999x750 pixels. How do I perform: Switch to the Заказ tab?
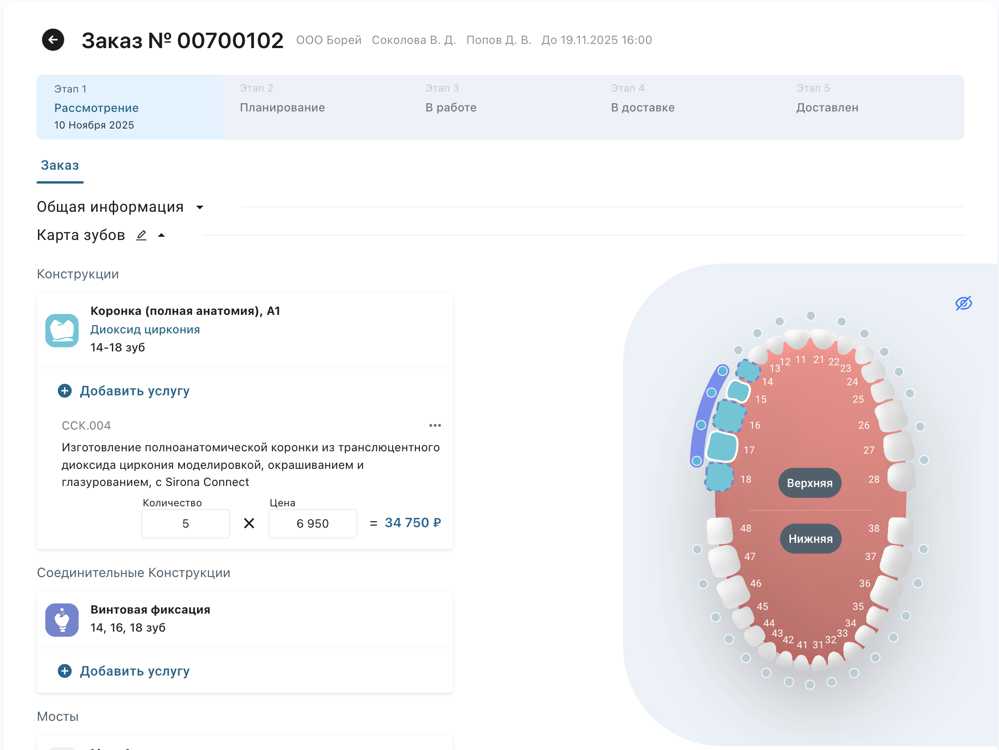pyautogui.click(x=60, y=166)
